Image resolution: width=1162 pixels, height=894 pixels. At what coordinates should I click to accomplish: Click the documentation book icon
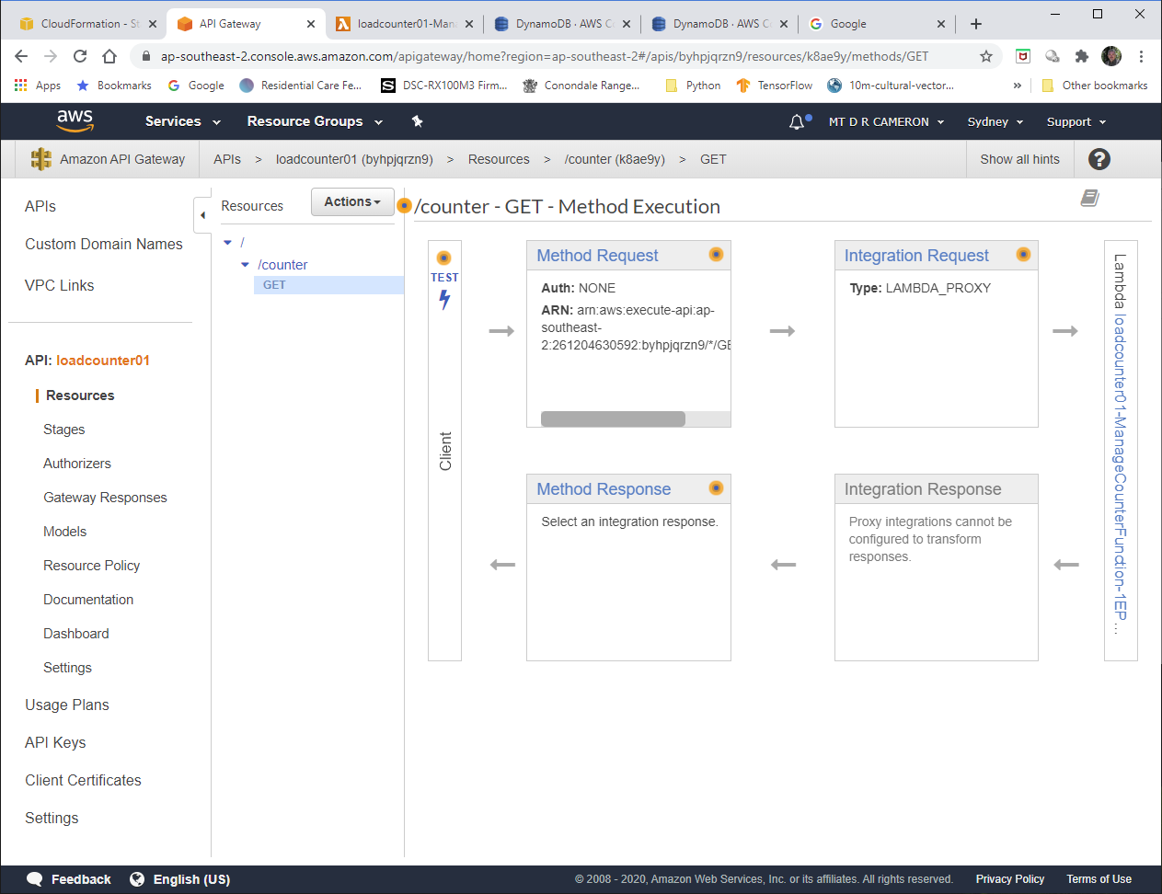coord(1090,198)
